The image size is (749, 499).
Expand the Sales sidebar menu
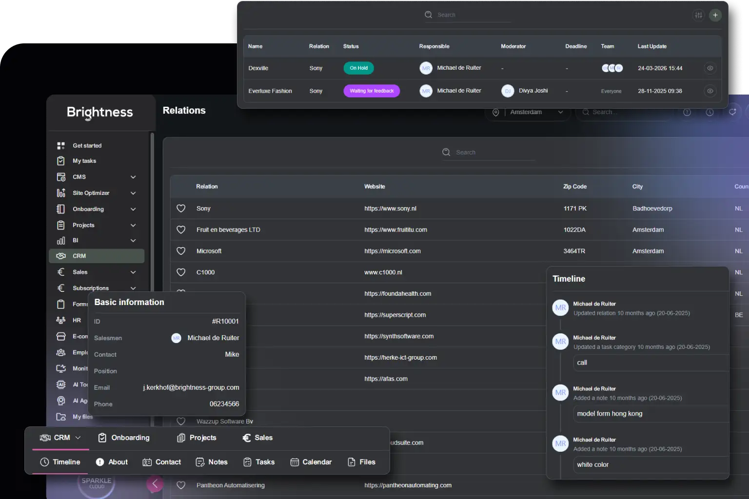[133, 272]
